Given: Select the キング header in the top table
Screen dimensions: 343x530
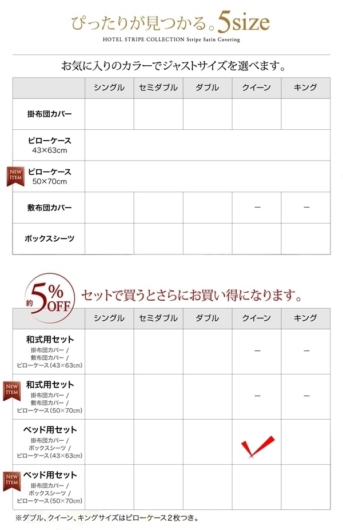Looking at the screenshot, I should point(305,87).
